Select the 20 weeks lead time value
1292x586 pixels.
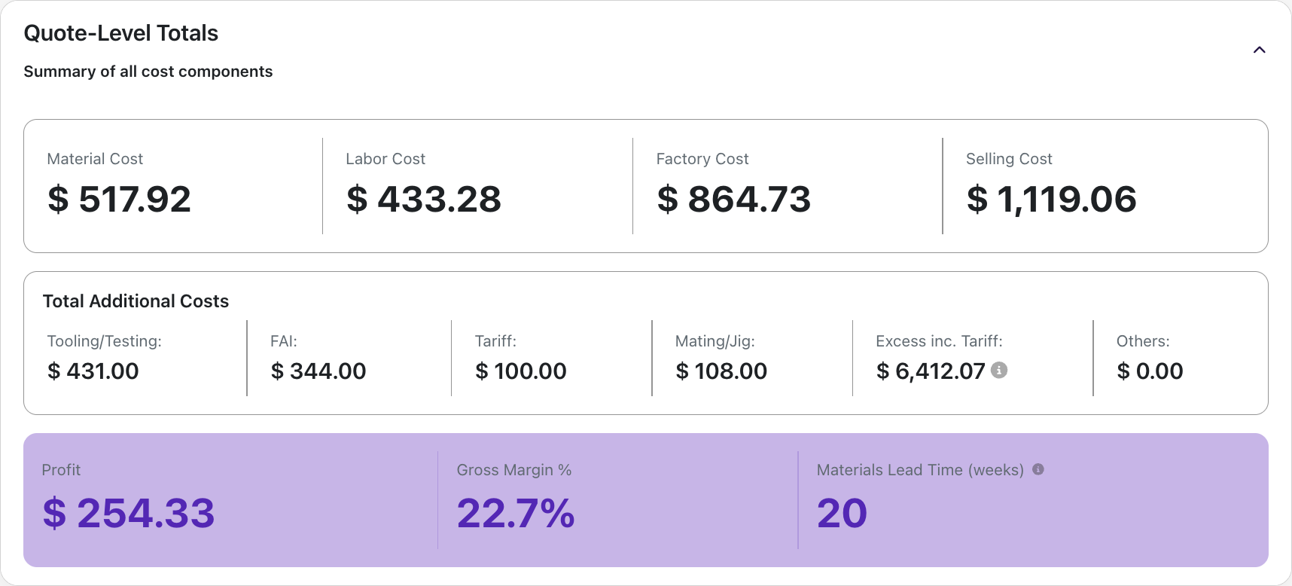pyautogui.click(x=842, y=513)
